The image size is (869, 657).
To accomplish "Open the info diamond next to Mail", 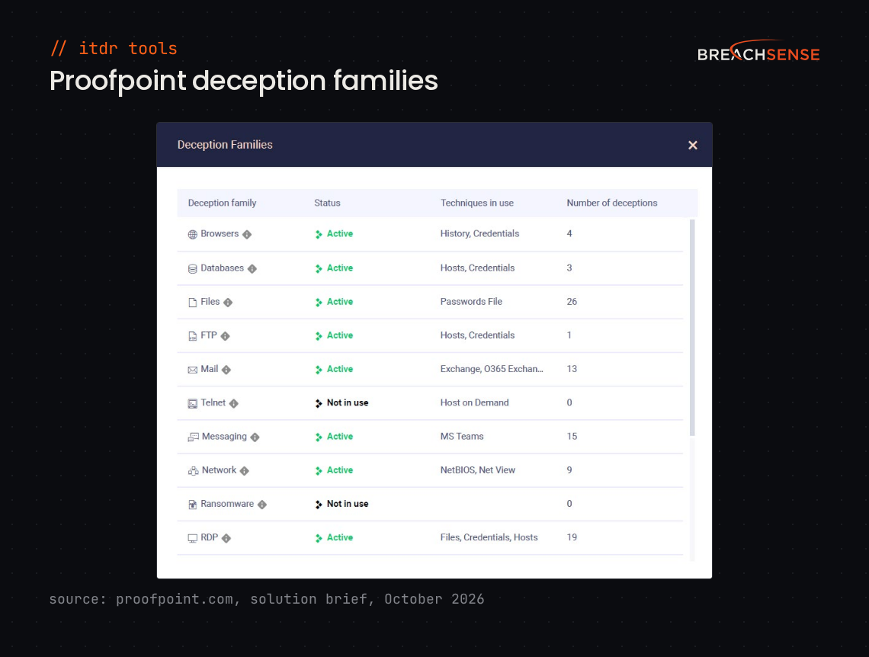I will (226, 370).
